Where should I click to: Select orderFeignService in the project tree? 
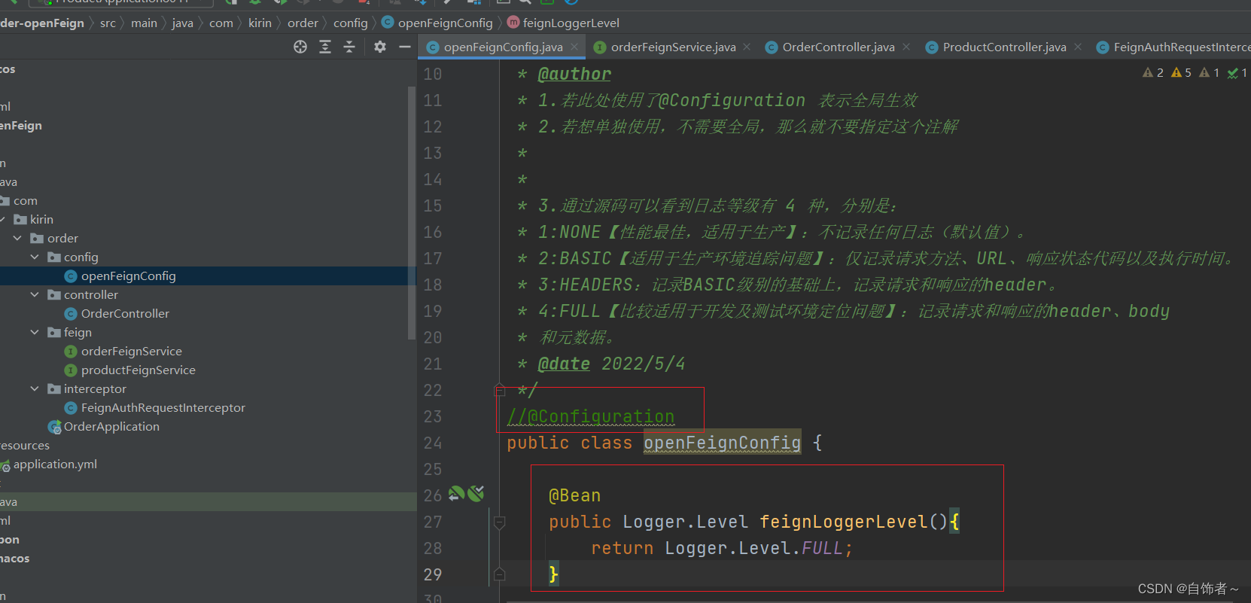132,352
